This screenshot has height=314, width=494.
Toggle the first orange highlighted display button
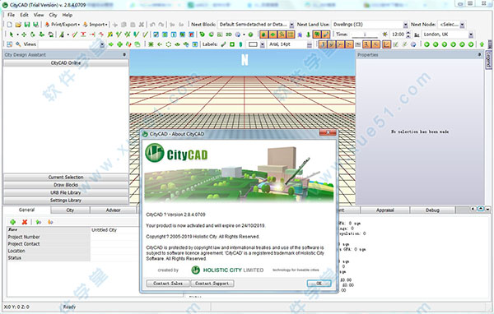click(263, 35)
